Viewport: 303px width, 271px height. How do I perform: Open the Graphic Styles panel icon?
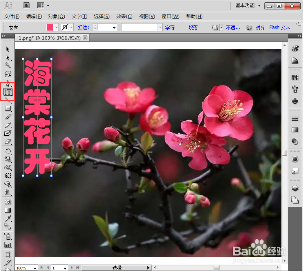(295, 171)
